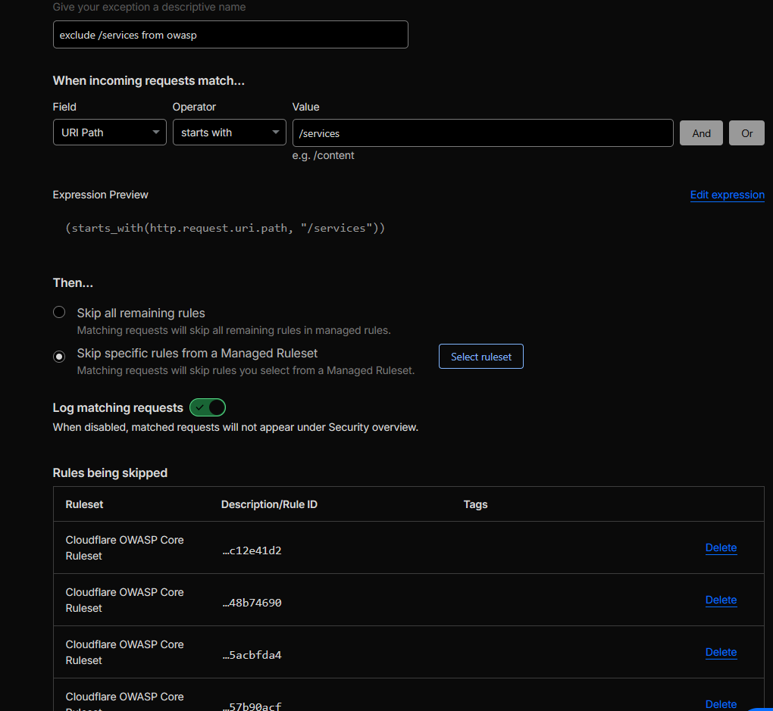Delete the rule ending in 48b74690
This screenshot has height=711, width=773.
point(720,600)
